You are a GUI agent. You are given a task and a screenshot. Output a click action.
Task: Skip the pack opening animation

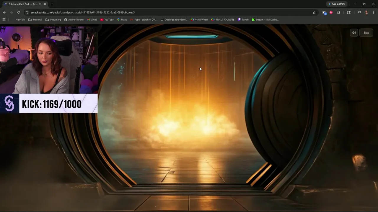[366, 33]
